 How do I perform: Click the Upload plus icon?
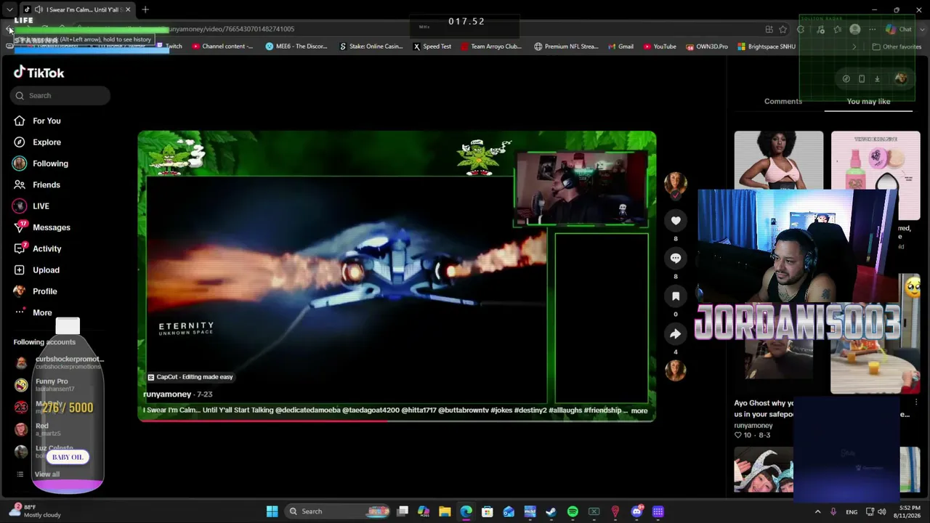pos(20,270)
